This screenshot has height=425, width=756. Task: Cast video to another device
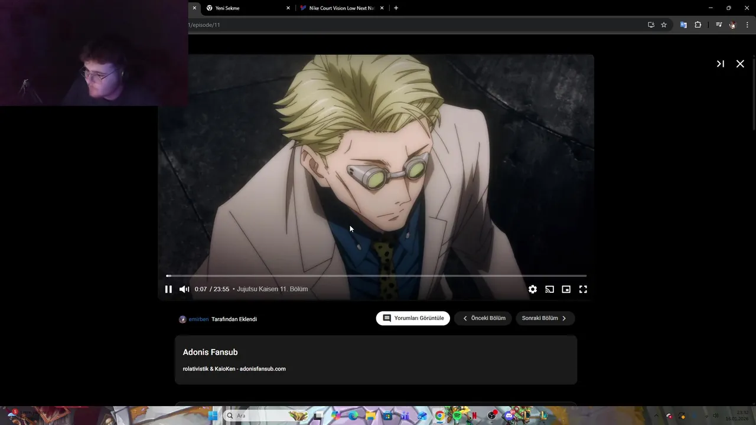(x=549, y=289)
